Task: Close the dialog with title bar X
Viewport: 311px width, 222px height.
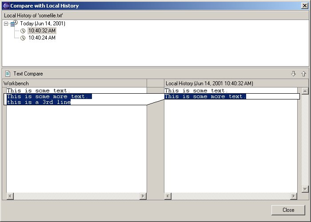Action: click(x=304, y=6)
